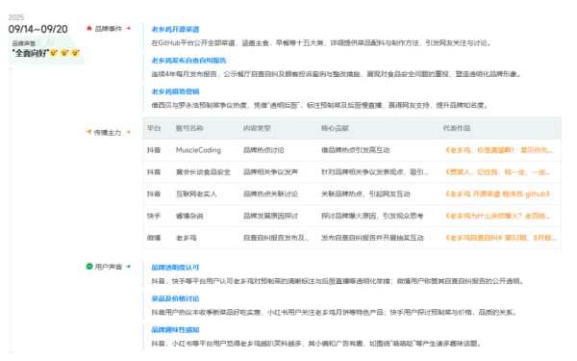Click the 09/14~09/20 date range heading
Screen dimensions: 577x361
(38, 29)
